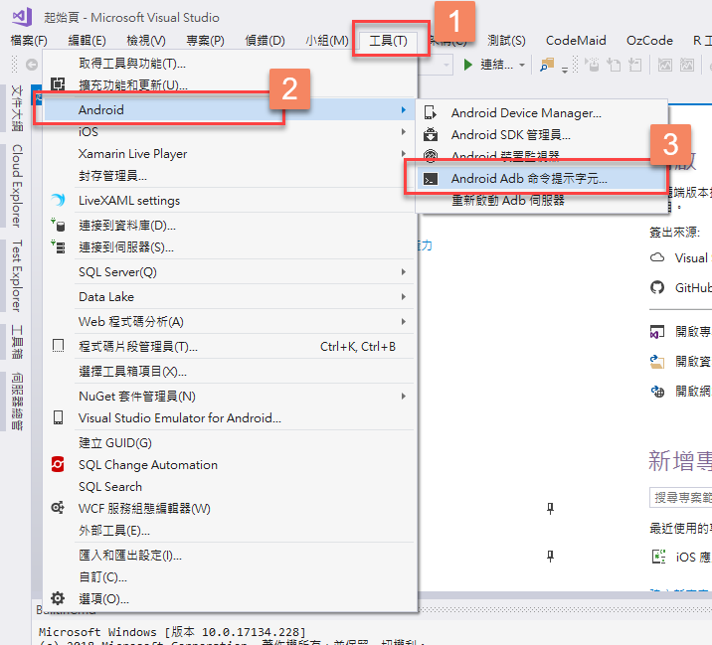Select 自訂(C) menu entry
Viewport: 712px width, 645px height.
(231, 576)
